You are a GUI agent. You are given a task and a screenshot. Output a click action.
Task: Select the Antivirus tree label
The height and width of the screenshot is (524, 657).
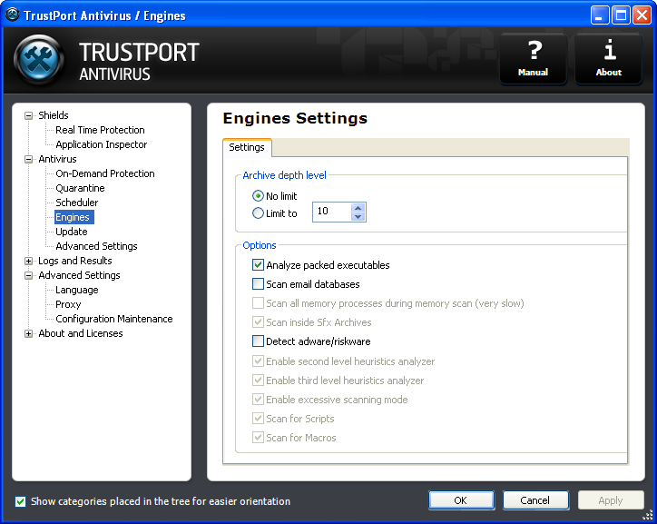click(57, 159)
